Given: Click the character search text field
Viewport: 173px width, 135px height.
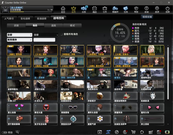Looking at the screenshot, I should point(44,40).
